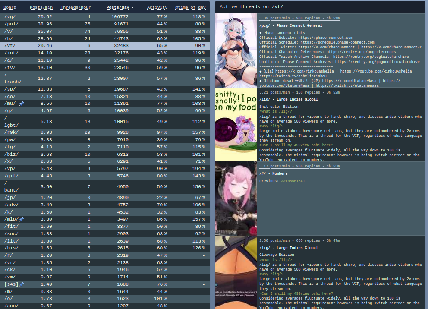Sort boards by Threads/hour header
Screen dimensions: 428x309
pos(76,7)
